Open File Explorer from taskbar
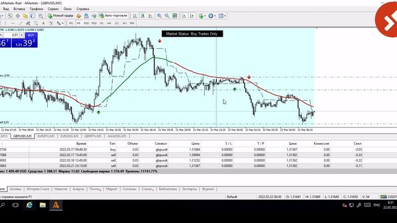The height and width of the screenshot is (223, 397). (43, 205)
